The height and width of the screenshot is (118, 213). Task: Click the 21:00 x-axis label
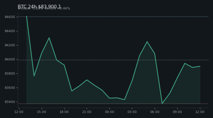point(87,112)
